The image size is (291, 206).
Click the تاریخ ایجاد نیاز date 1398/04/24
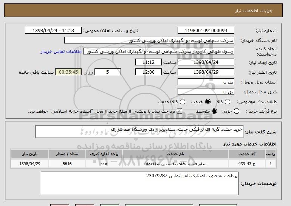coord(206,62)
